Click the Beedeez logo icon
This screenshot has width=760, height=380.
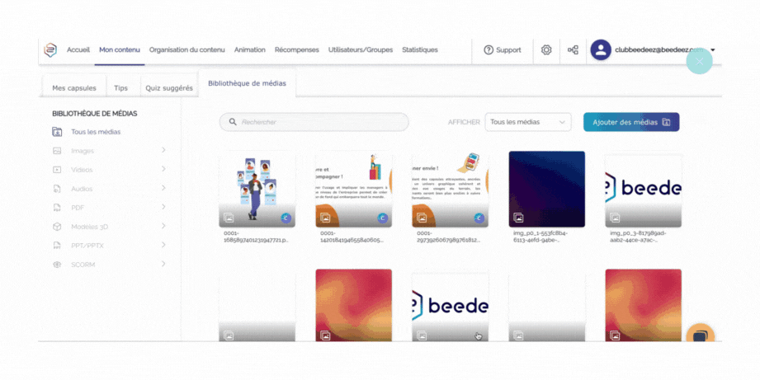51,49
